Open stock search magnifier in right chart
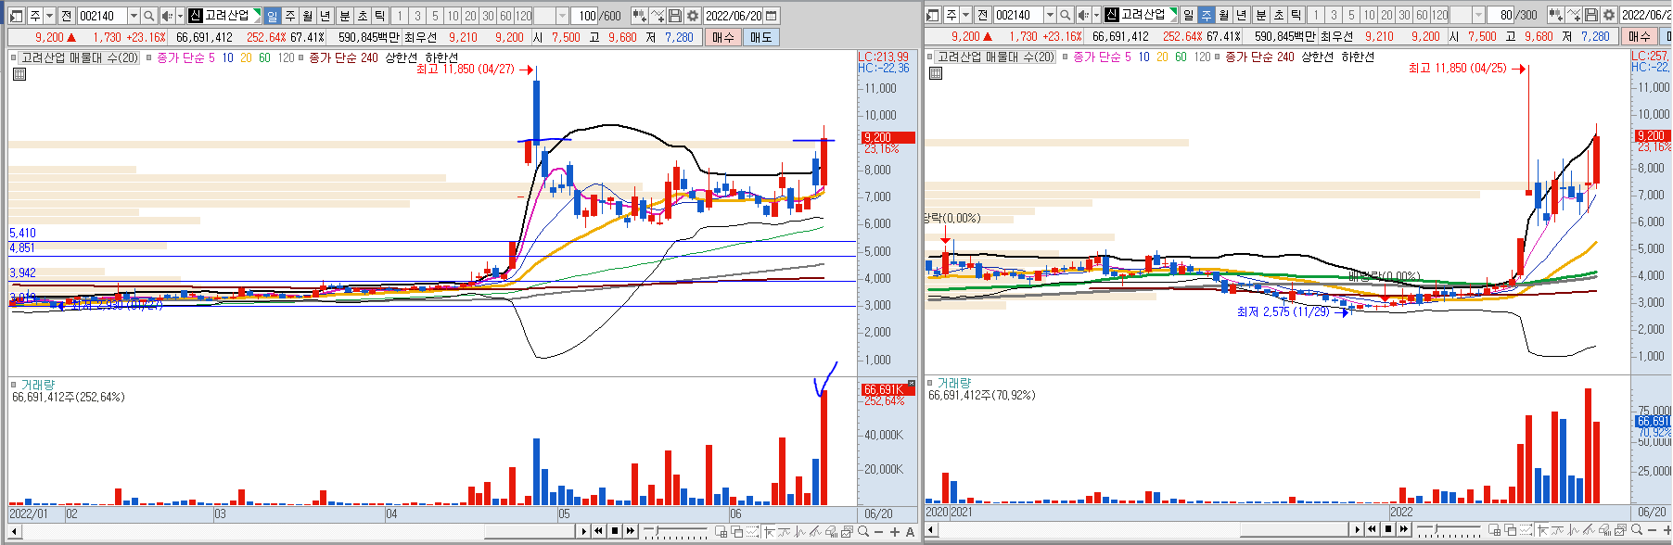 [x=1065, y=16]
